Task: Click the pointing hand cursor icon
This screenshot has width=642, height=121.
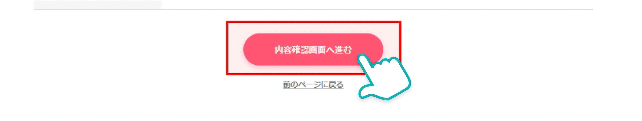Action: pos(384,77)
